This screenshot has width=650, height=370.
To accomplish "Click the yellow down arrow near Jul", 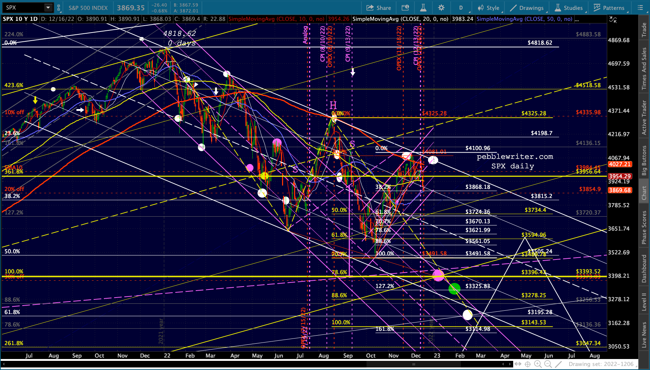I will coord(35,100).
